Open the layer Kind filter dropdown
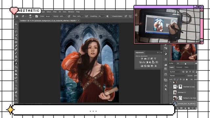210x118 pixels. point(175,72)
